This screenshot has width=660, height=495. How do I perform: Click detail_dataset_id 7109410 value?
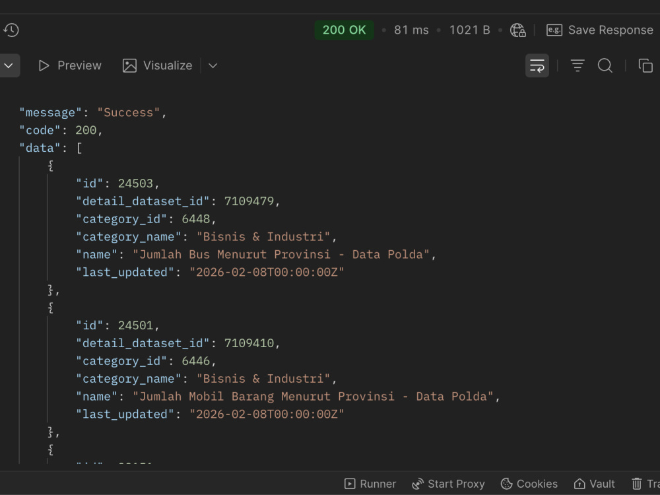point(249,343)
